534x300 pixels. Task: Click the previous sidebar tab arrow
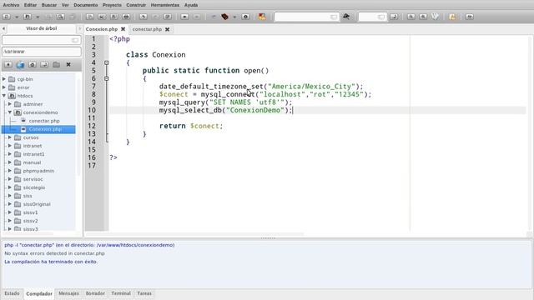click(3, 28)
